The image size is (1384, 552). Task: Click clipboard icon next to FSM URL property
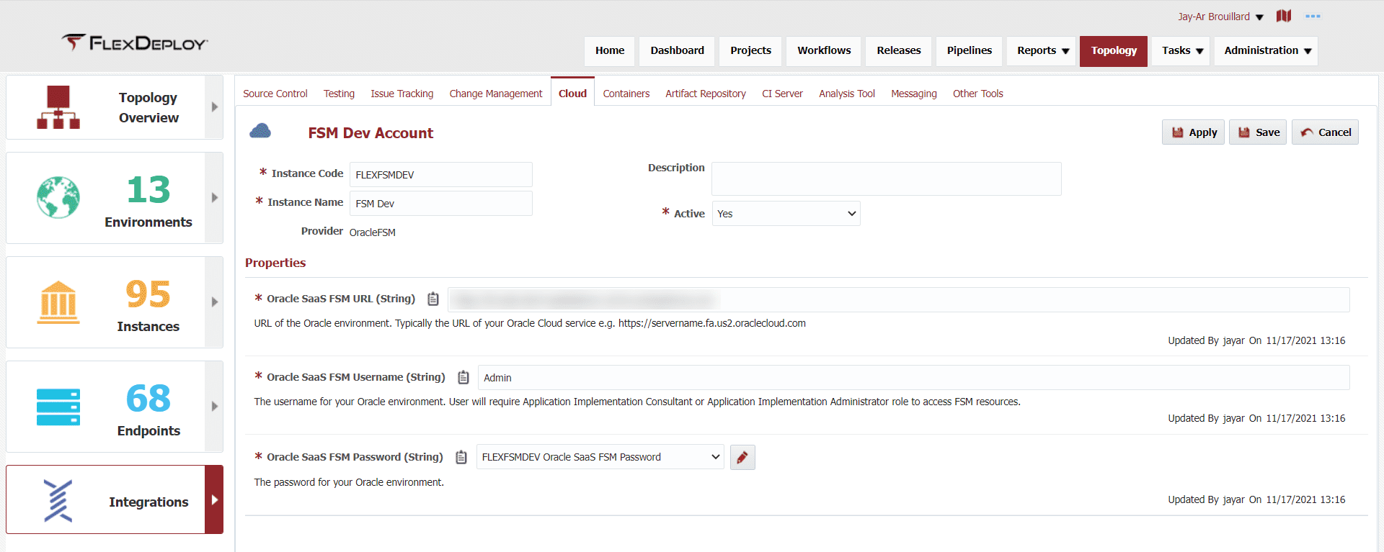coord(433,299)
